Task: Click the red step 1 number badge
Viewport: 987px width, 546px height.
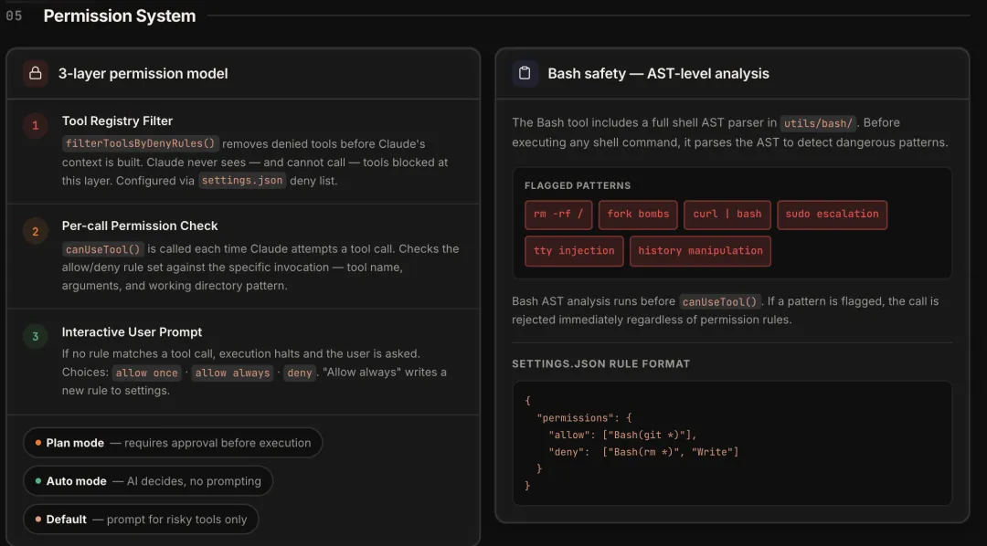Action: [x=36, y=126]
